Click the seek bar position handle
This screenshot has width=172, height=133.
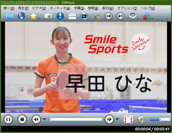(50, 119)
